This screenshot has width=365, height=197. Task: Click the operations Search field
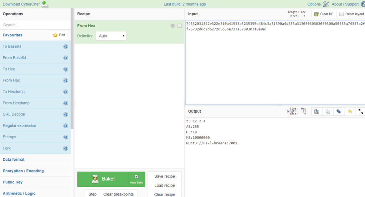35,25
